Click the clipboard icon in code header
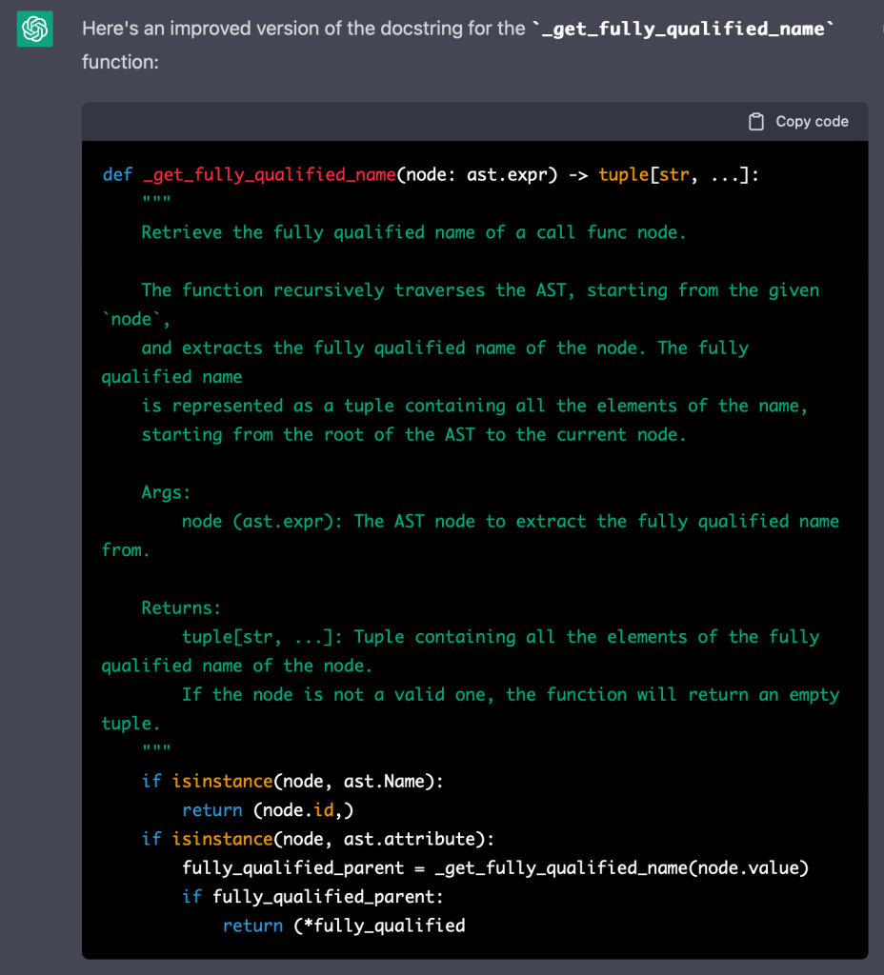Image resolution: width=884 pixels, height=975 pixels. coord(756,122)
